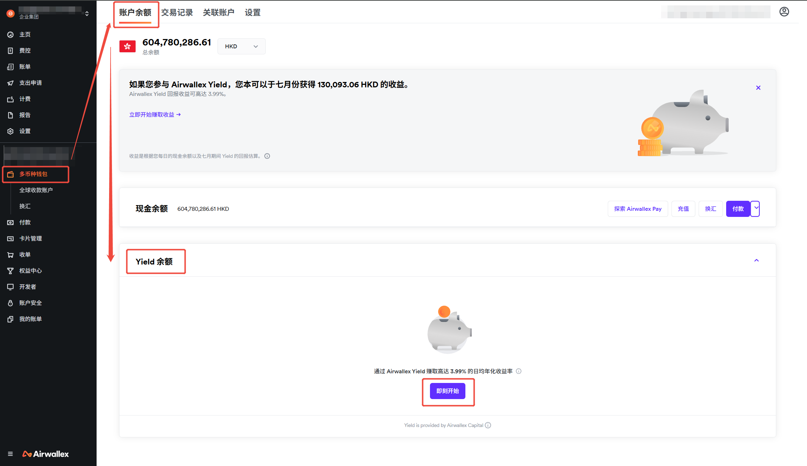
Task: Open 权益中心 with the trophy icon
Action: tap(30, 271)
